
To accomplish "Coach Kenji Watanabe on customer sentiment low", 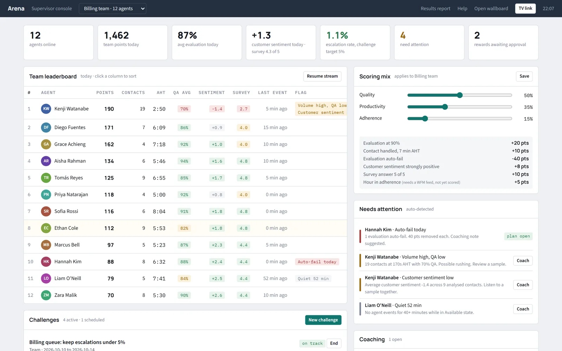I will [x=523, y=285].
